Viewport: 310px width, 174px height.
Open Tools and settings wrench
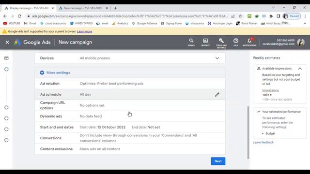click(x=221, y=43)
